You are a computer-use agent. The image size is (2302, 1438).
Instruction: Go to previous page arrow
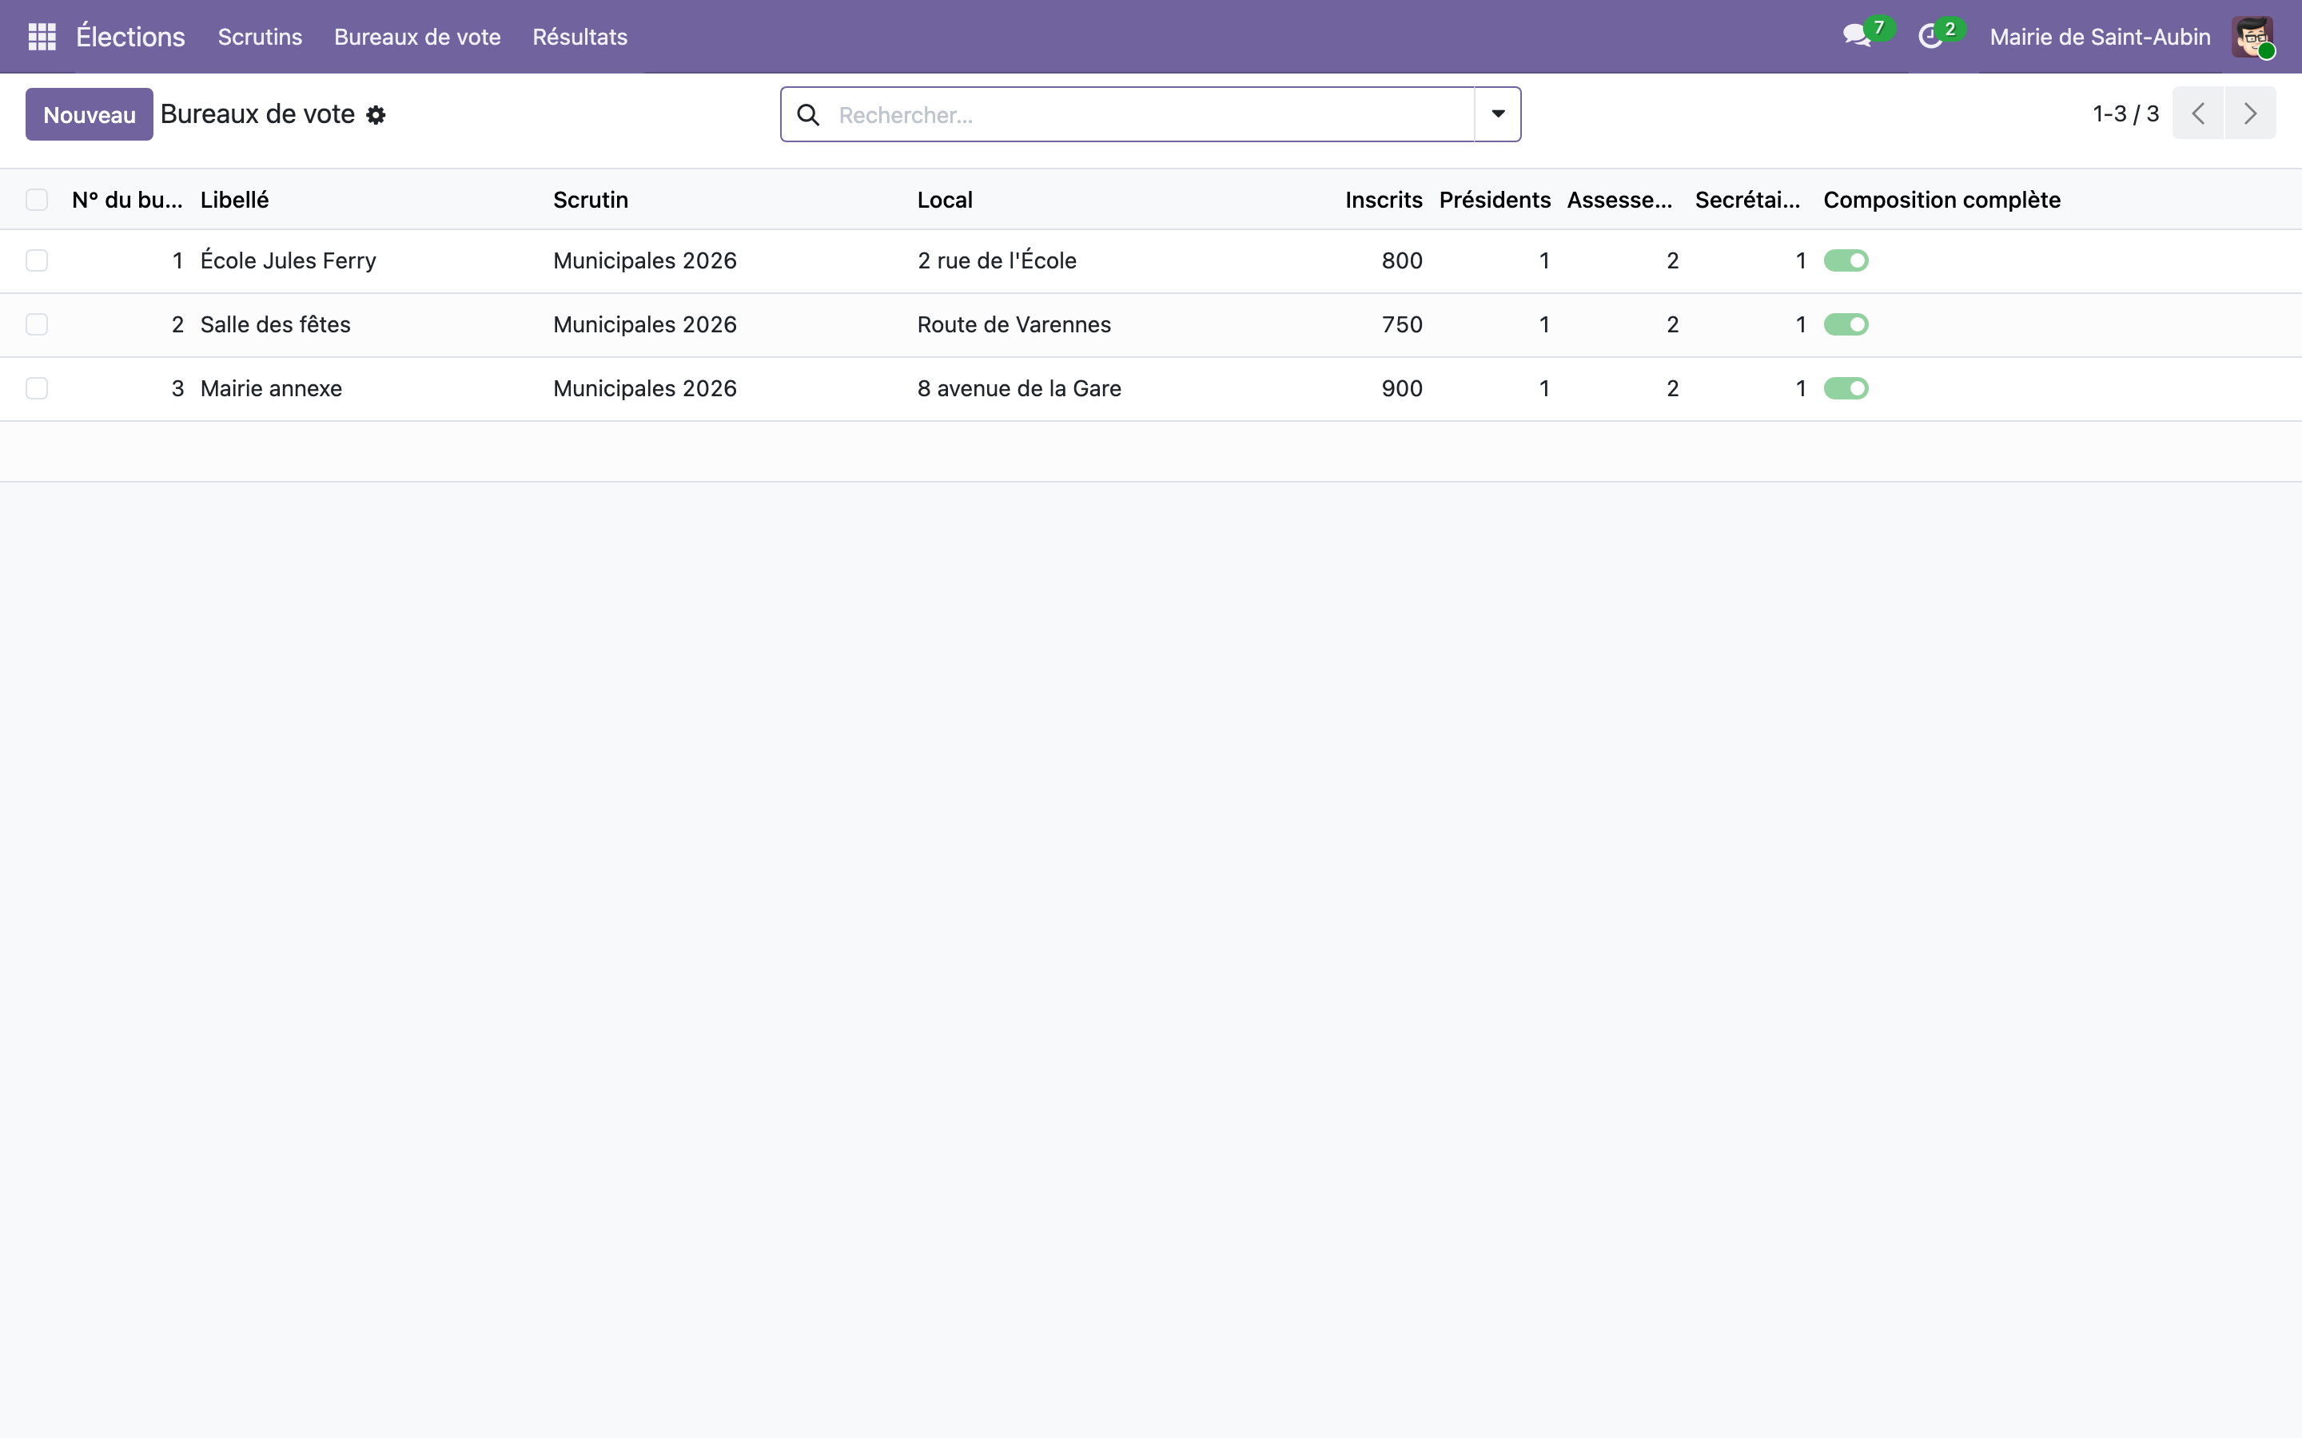point(2197,113)
